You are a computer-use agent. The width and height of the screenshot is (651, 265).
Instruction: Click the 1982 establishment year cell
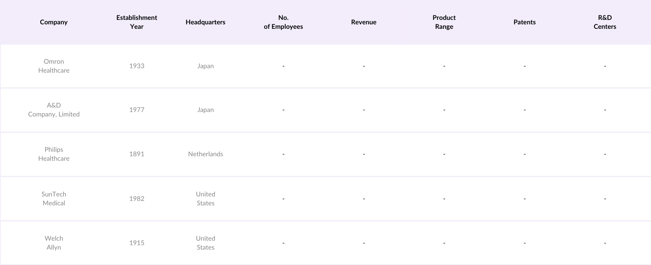point(137,199)
